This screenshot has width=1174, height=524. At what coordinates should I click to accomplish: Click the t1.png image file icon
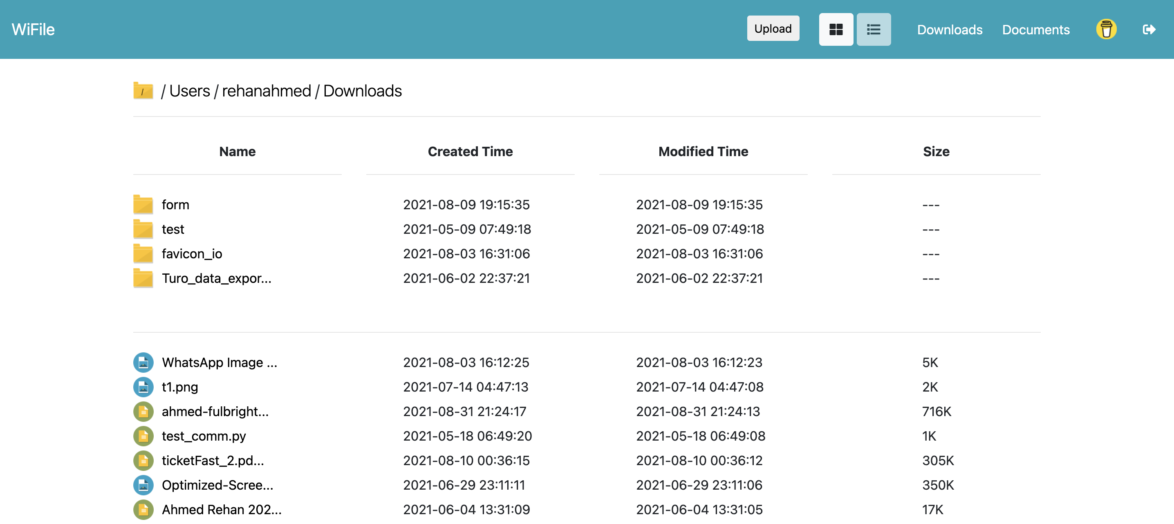[143, 387]
